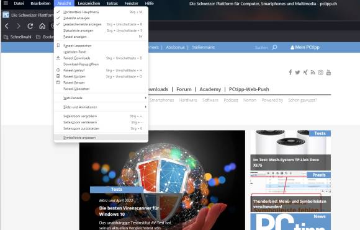Open the RSS feed icon
The height and width of the screenshot is (230, 360).
point(313,73)
